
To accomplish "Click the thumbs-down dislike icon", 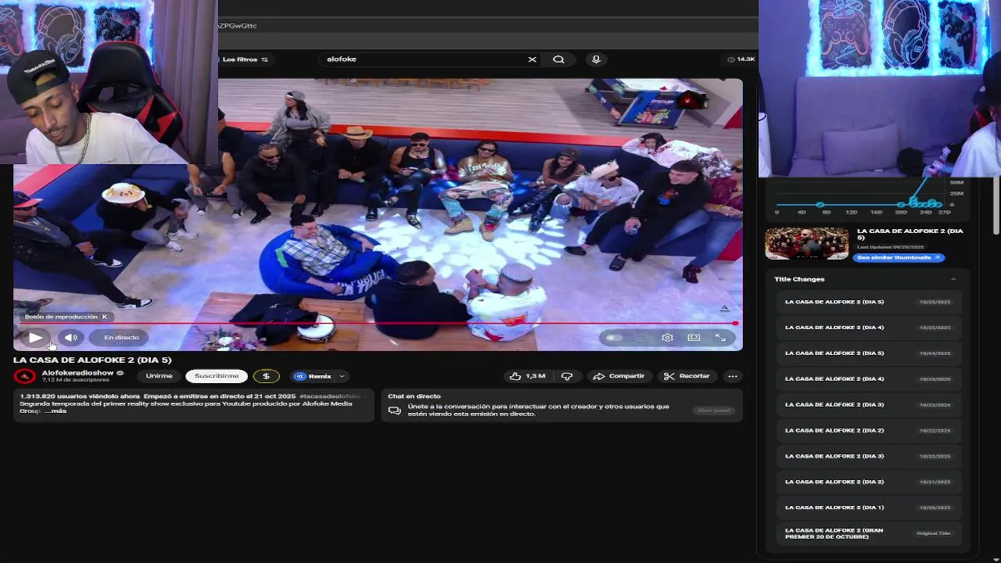I will tap(567, 376).
